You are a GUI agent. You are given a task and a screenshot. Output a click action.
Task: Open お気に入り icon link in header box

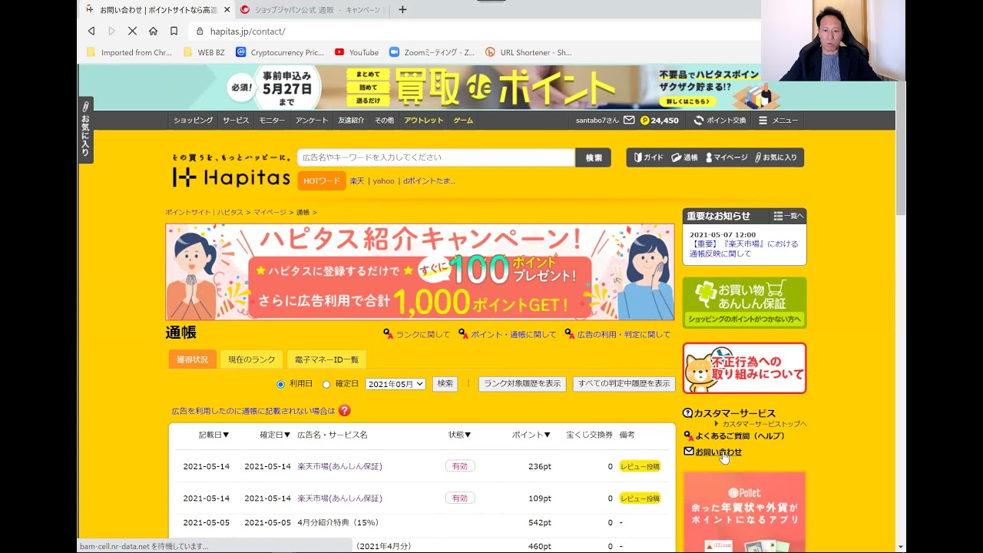776,157
